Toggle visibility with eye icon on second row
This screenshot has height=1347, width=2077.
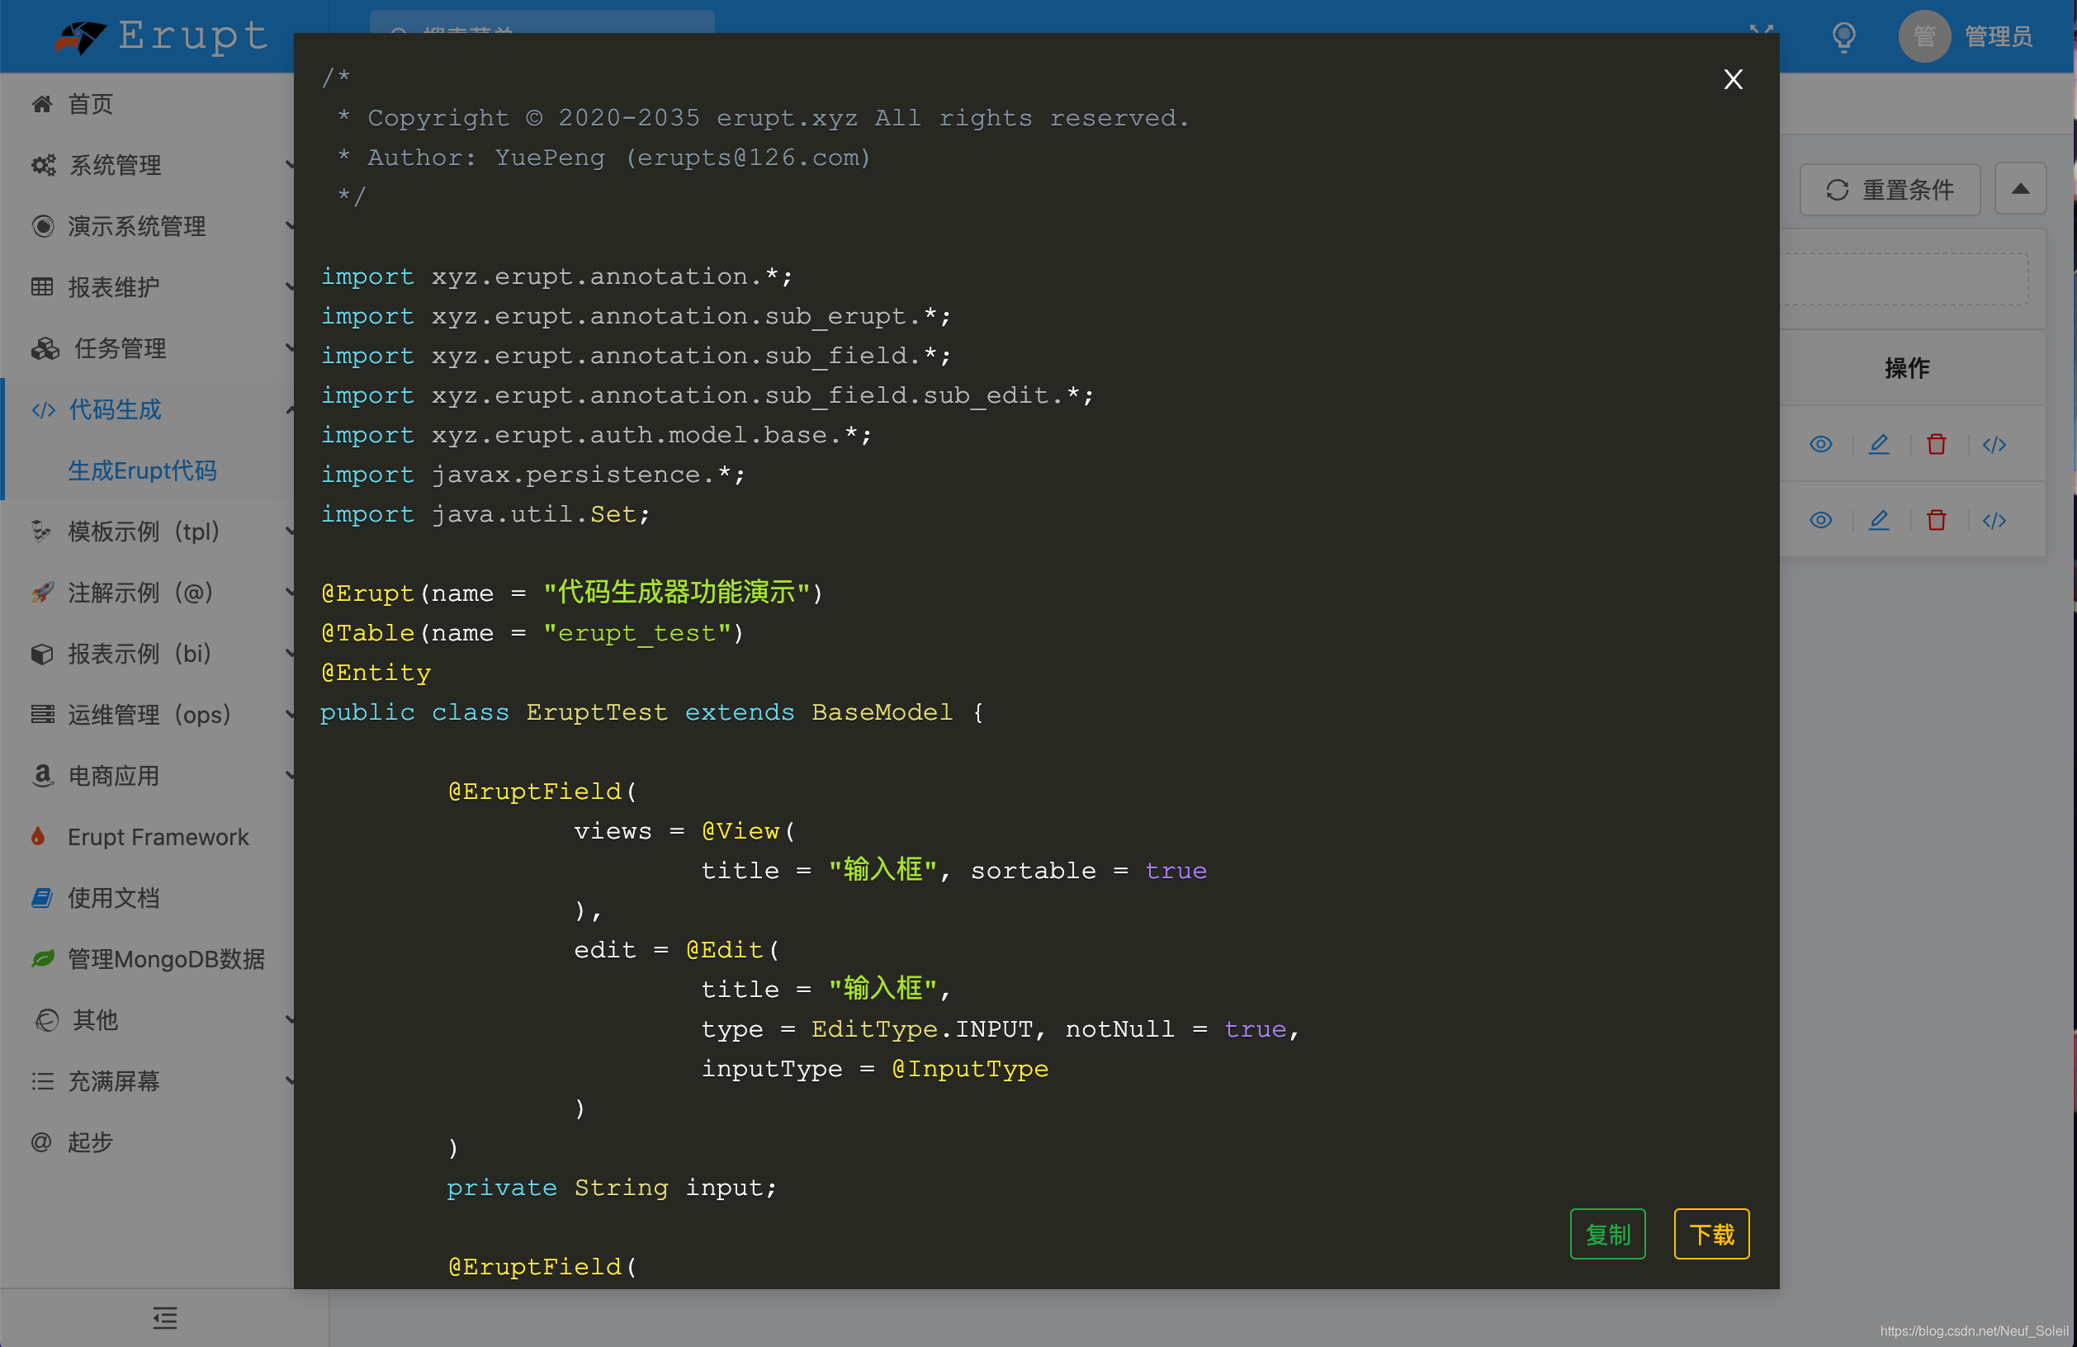click(x=1821, y=520)
